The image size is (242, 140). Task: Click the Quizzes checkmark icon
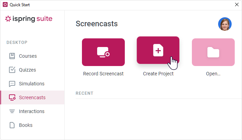pyautogui.click(x=12, y=70)
